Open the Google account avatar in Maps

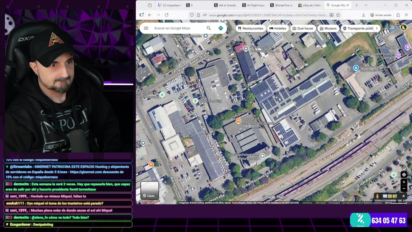(x=404, y=28)
